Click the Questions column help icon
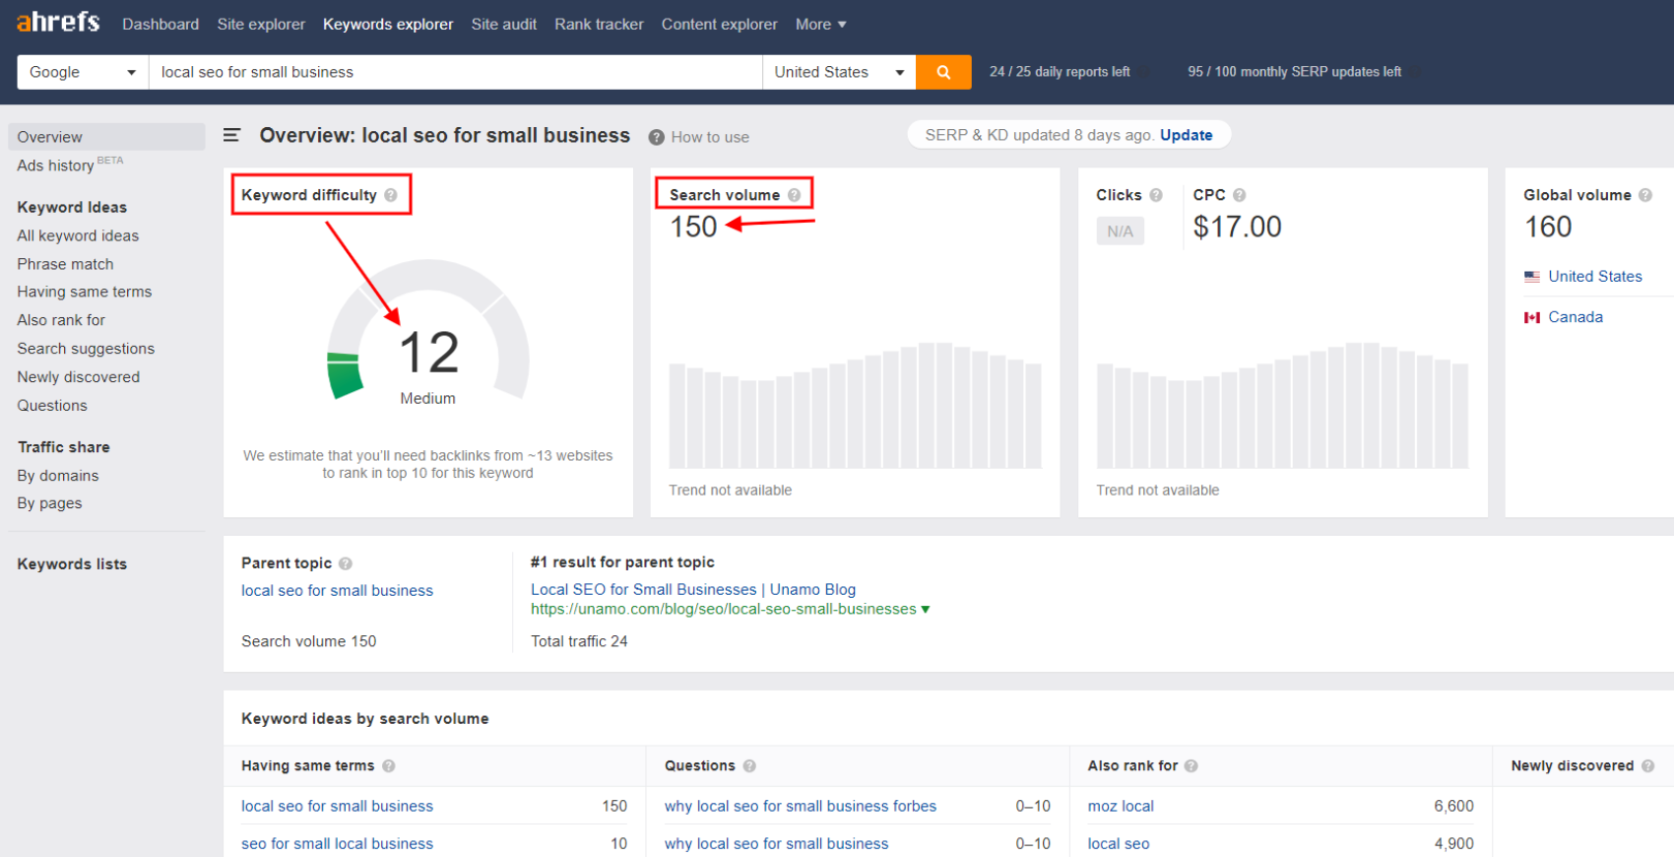Image resolution: width=1674 pixels, height=857 pixels. (x=749, y=766)
